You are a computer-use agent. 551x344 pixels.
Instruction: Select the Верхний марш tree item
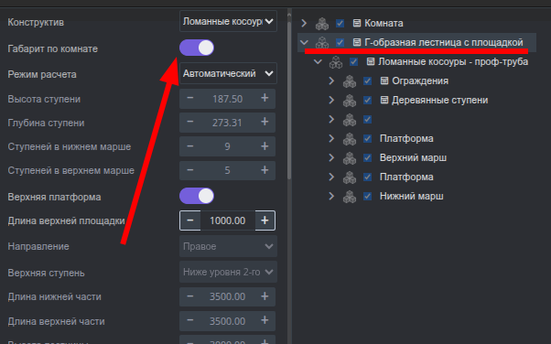click(414, 157)
